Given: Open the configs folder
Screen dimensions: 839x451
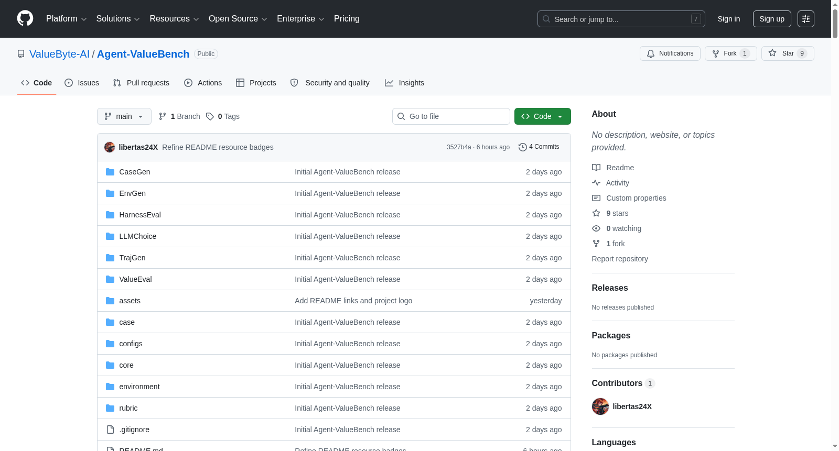Looking at the screenshot, I should [x=131, y=344].
